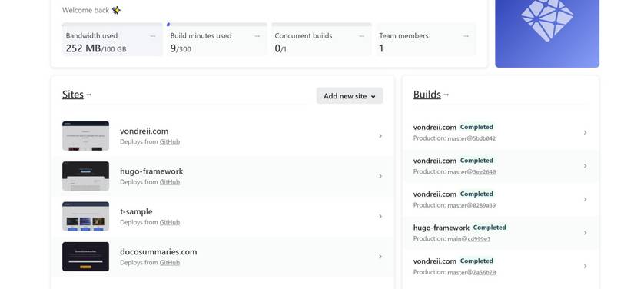Open the Bandwidth used card

(x=112, y=40)
